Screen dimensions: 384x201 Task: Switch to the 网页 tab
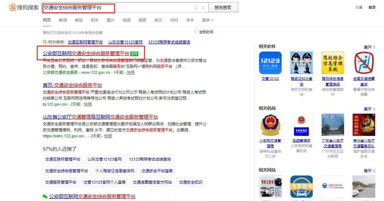click(47, 20)
